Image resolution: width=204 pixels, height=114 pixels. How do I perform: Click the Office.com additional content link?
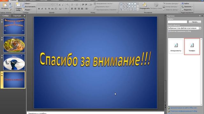[184, 108]
